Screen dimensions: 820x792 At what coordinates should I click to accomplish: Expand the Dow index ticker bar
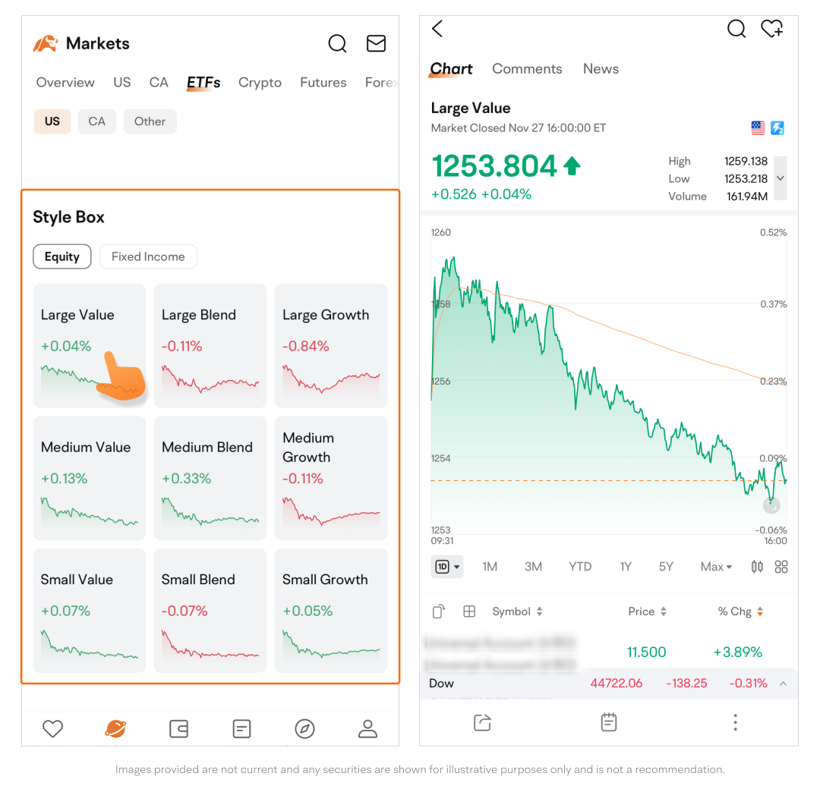coord(783,684)
